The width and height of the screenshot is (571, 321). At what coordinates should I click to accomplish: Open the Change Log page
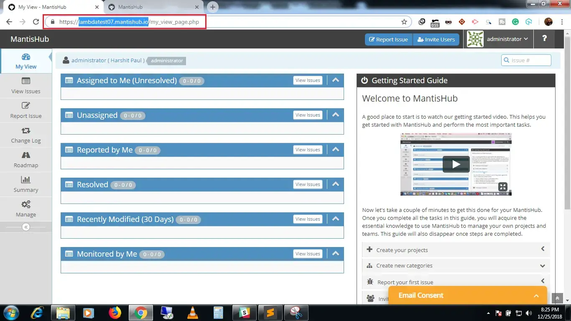tap(26, 135)
